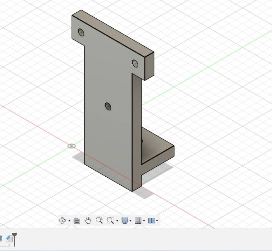The width and height of the screenshot is (272, 251).
Task: Select the origin point on canvas
Action: (71, 146)
